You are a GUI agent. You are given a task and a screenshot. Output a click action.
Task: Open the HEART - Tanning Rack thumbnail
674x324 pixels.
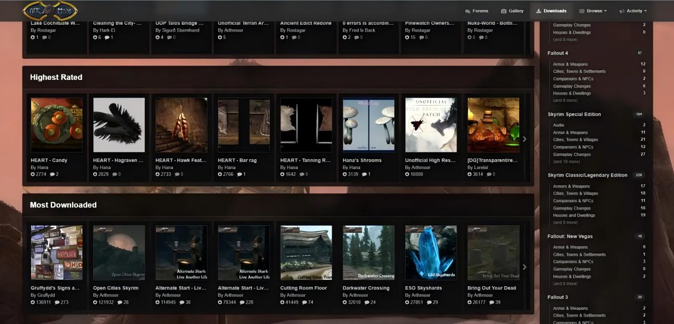[306, 125]
